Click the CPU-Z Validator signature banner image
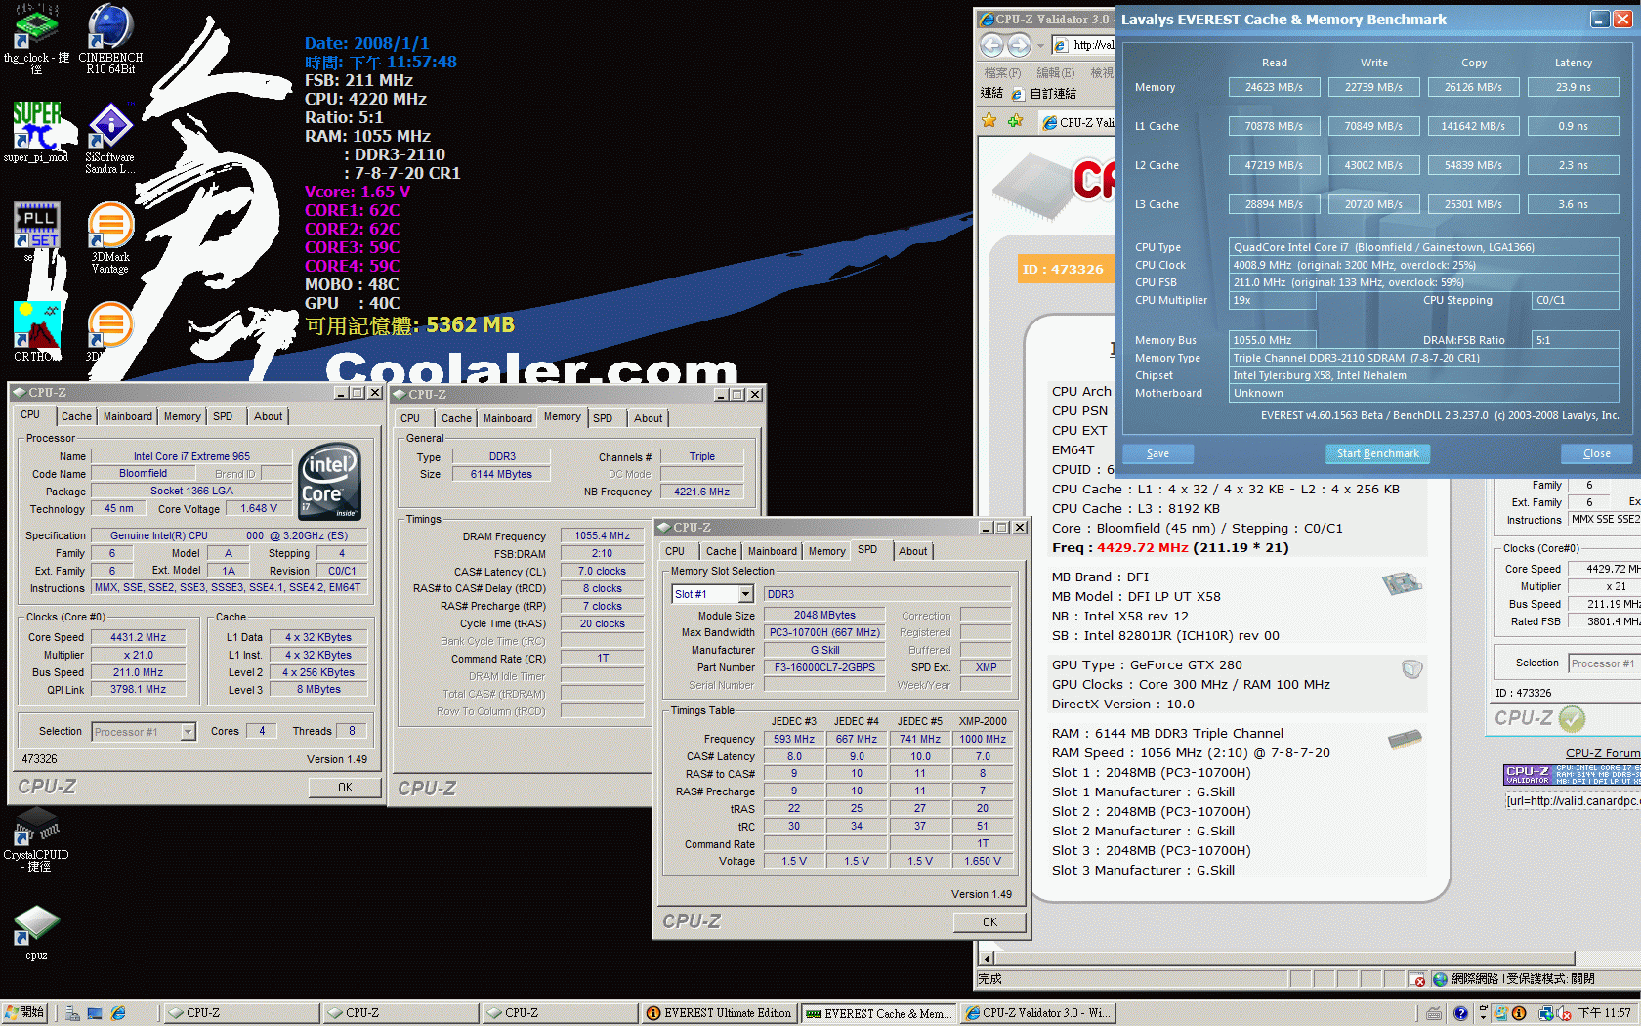This screenshot has width=1641, height=1026. tap(1572, 775)
